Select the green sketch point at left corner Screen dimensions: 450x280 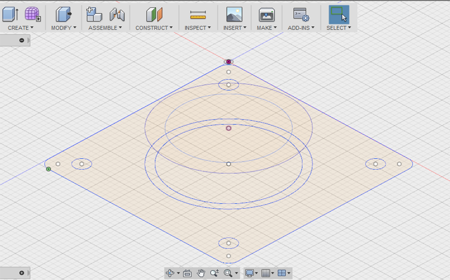tap(49, 169)
